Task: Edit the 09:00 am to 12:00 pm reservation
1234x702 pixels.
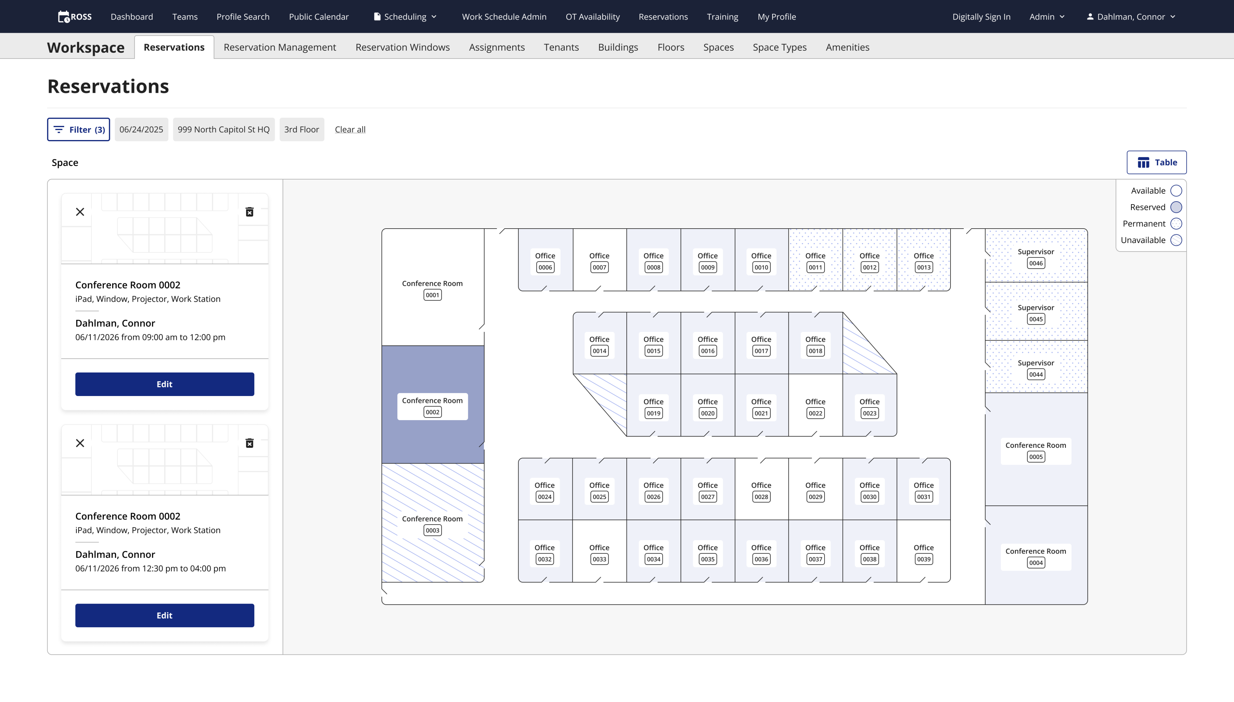Action: tap(164, 384)
